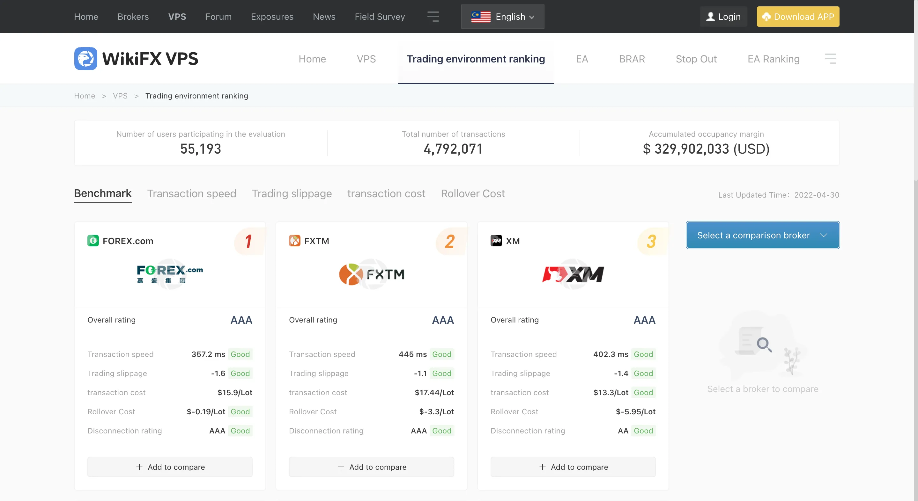Open Exposures in the top navigation
The width and height of the screenshot is (918, 501).
(x=272, y=16)
